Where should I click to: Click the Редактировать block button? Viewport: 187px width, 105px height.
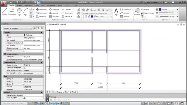pos(148,13)
